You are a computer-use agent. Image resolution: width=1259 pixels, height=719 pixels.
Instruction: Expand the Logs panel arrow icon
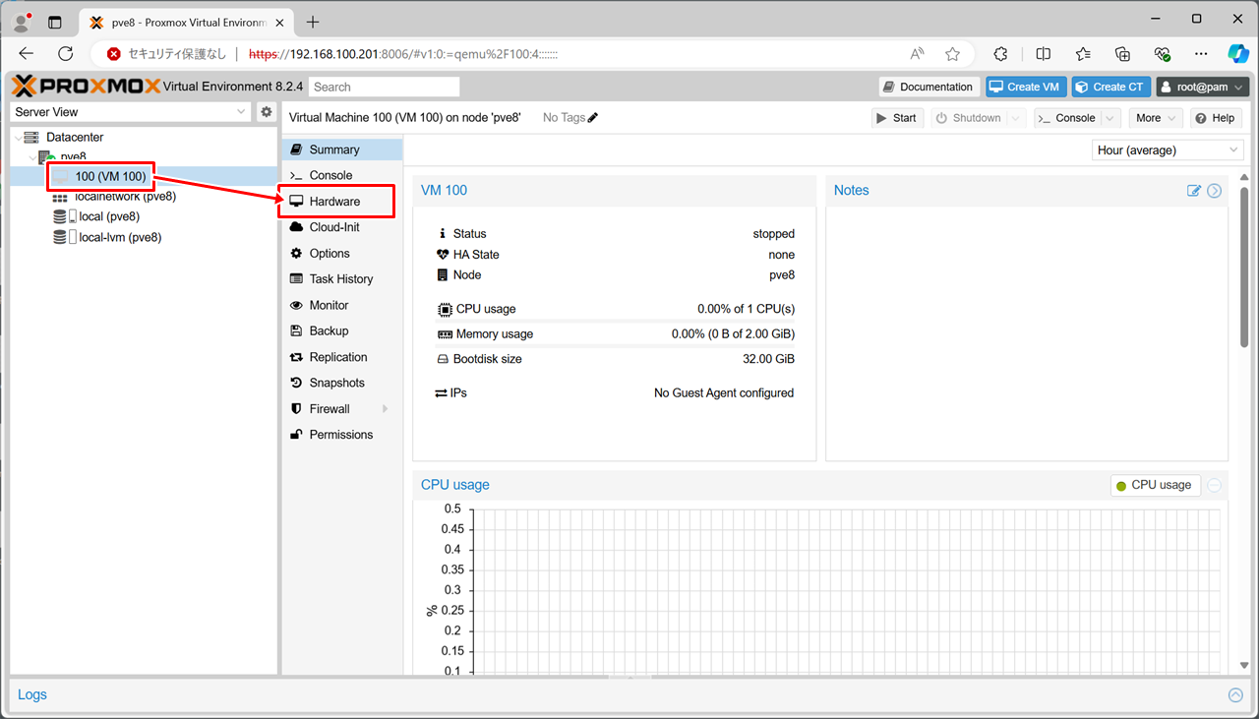coord(1235,695)
